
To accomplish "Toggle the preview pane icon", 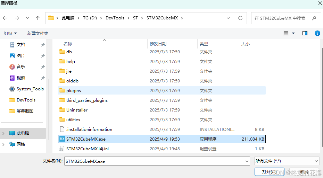I will pos(305,33).
